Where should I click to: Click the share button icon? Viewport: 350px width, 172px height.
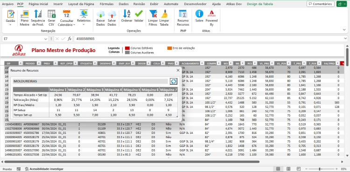click(342, 4)
